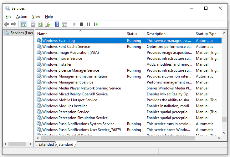Viewport: 230px width, 157px height.
Task: Click Running status of Windows License Manager
Action: tap(134, 70)
